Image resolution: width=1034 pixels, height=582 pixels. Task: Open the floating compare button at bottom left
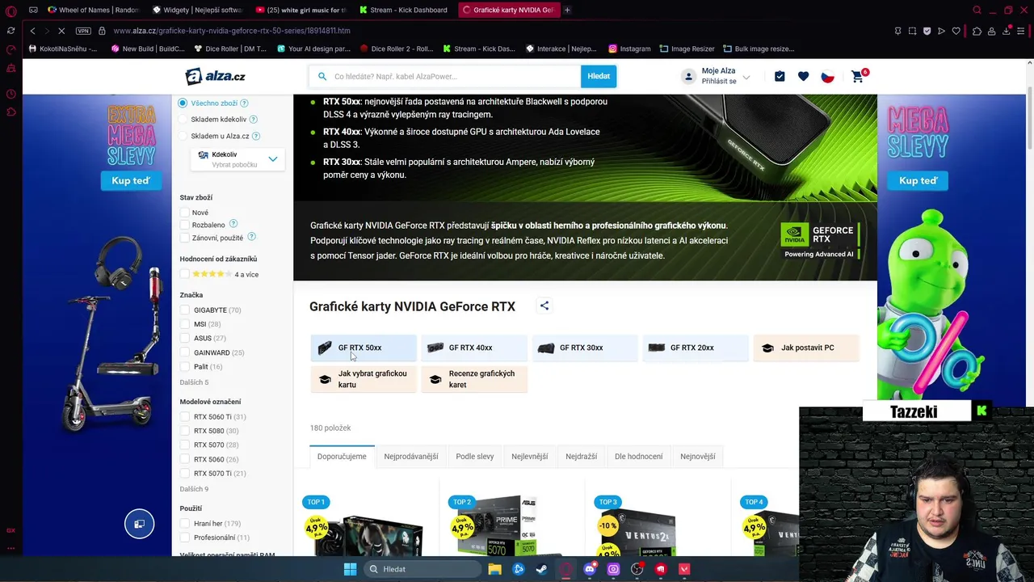pyautogui.click(x=139, y=524)
